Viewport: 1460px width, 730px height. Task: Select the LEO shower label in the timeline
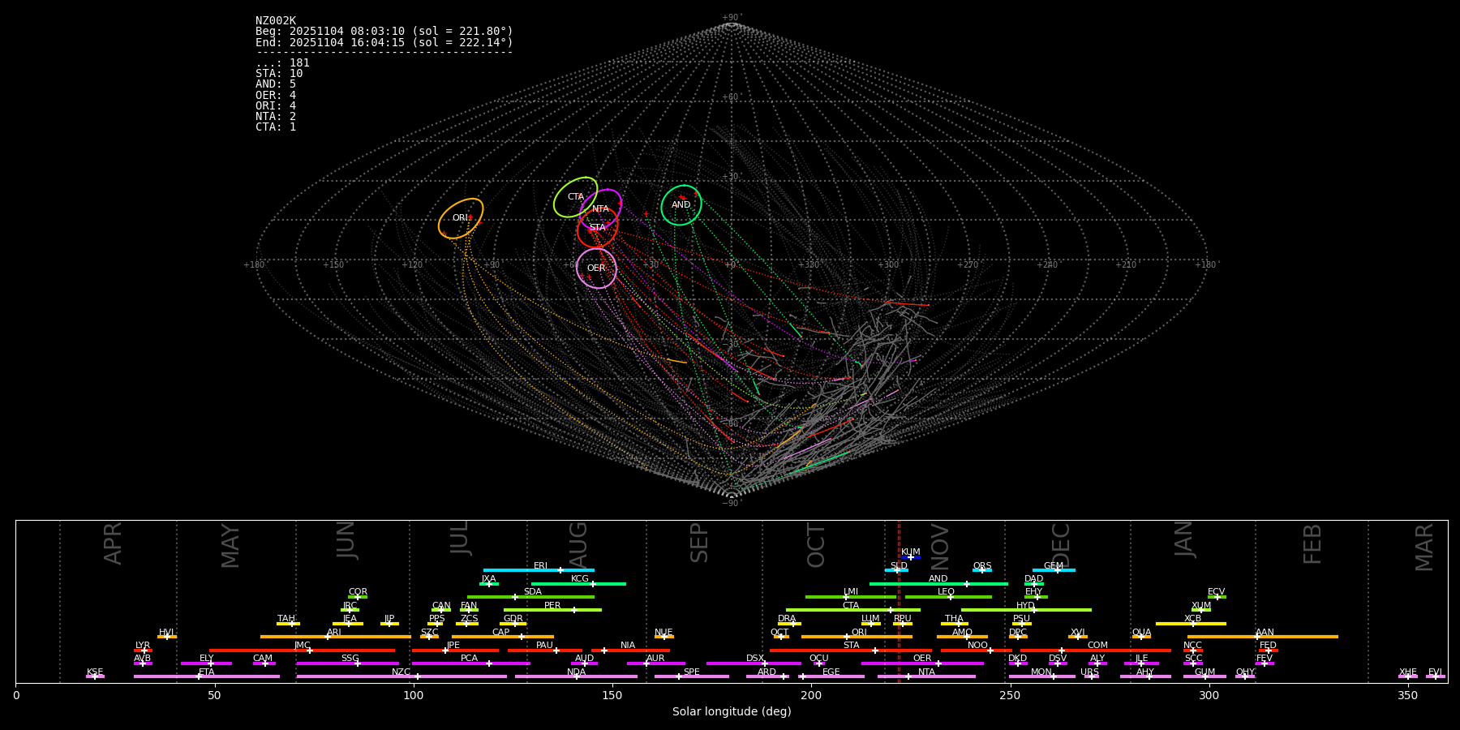point(947,592)
